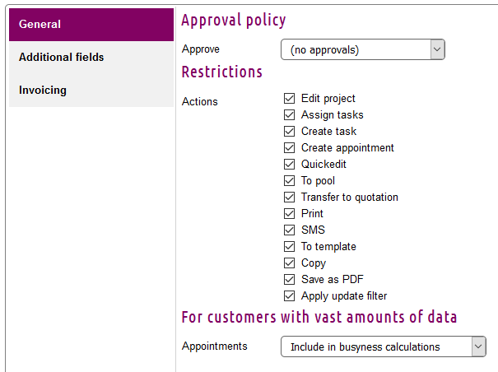Expand the Appointments busyness dropdown
This screenshot has height=372, width=498.
click(x=383, y=347)
